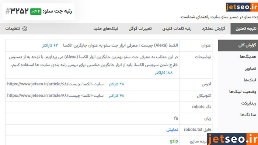Click the #۳۲۵۲ rank number
Viewport: 258px width, 145px height.
[17, 11]
